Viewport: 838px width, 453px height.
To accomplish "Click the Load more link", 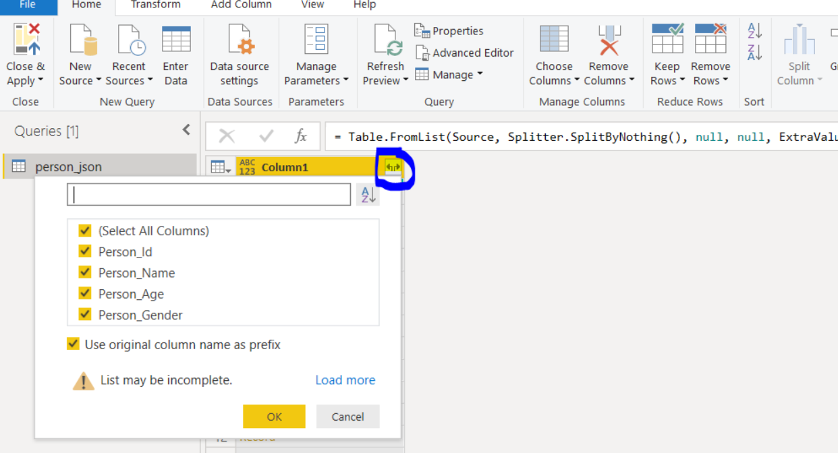I will pos(345,380).
